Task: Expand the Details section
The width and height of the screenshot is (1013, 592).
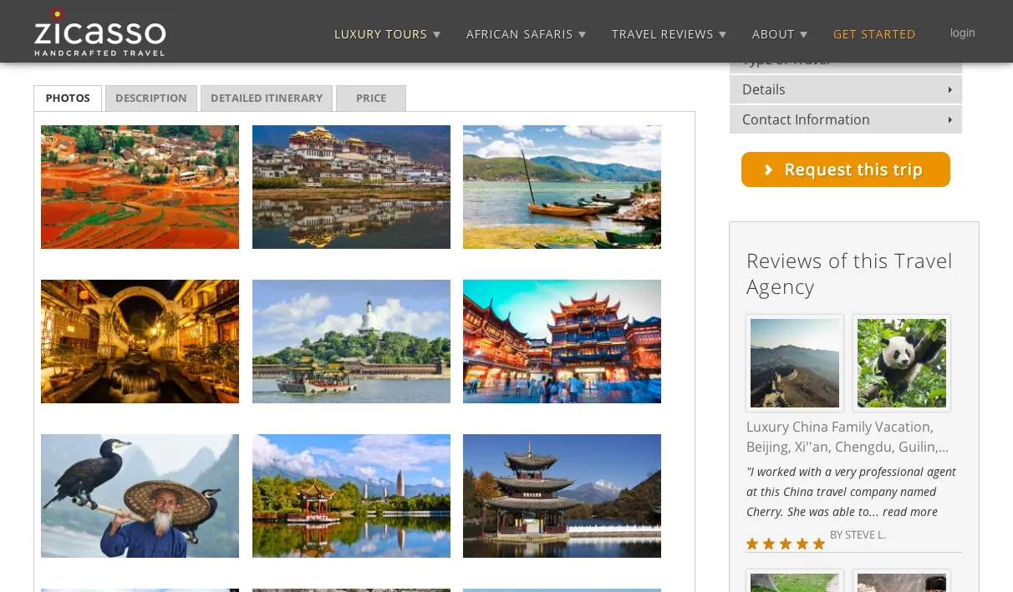Action: click(846, 89)
